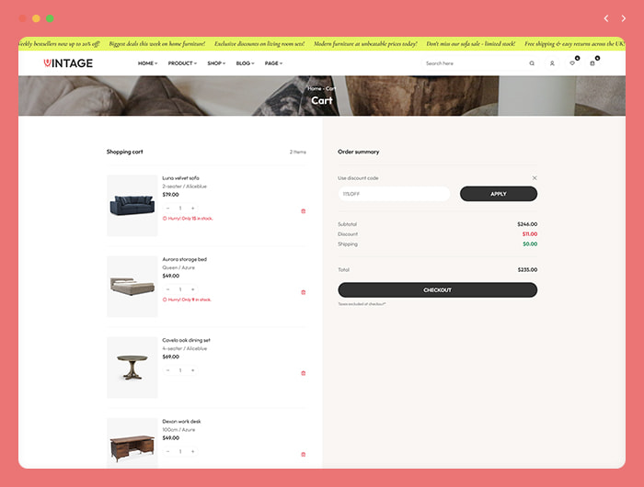Decrease Aurora storage bed quantity
The width and height of the screenshot is (644, 487).
[x=167, y=289]
